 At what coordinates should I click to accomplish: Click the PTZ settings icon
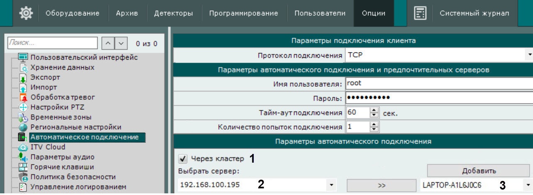(x=23, y=108)
